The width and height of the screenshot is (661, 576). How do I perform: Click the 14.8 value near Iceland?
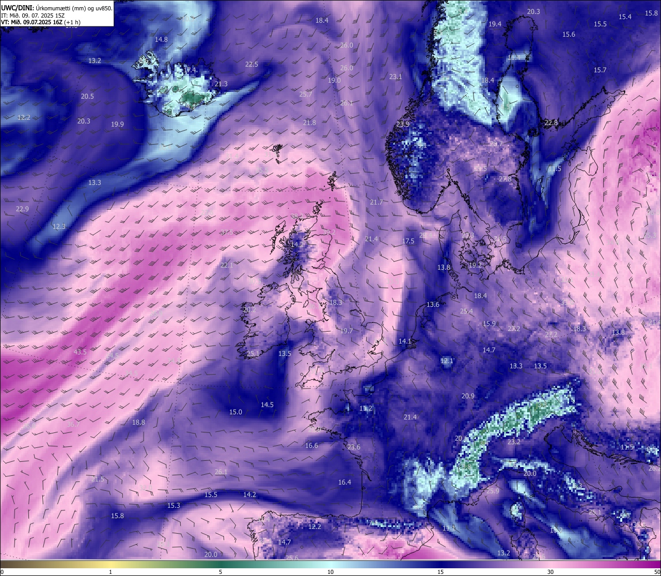tap(161, 39)
